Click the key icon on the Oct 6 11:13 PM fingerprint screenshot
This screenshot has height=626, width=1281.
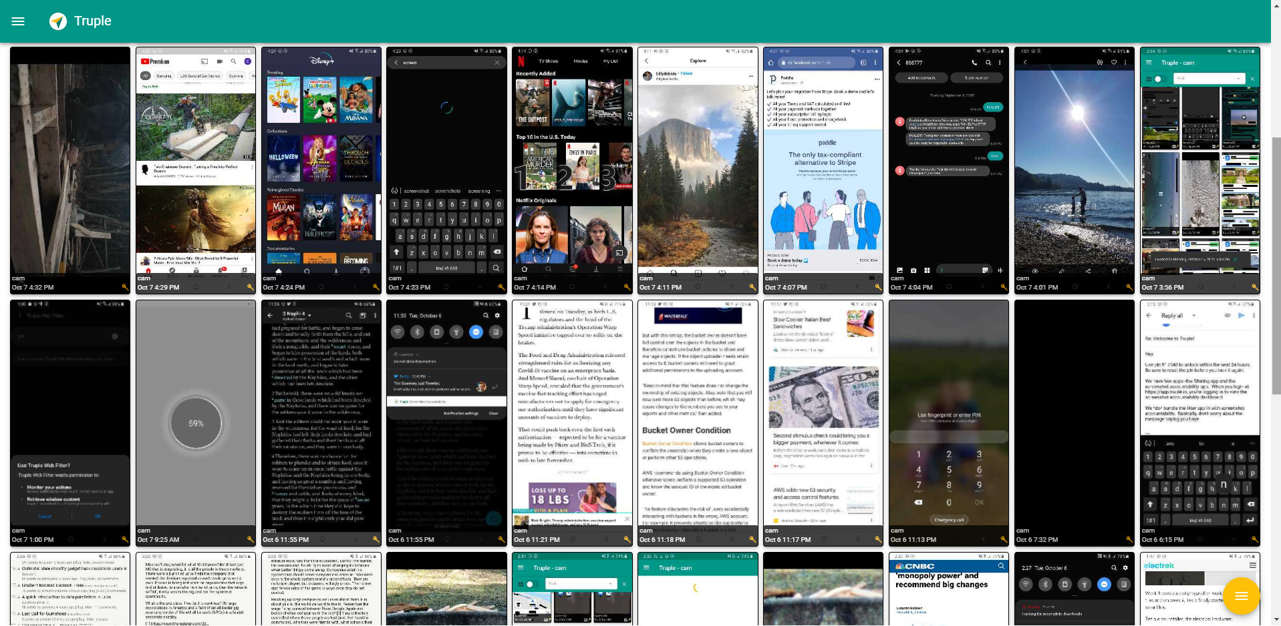pyautogui.click(x=1004, y=539)
